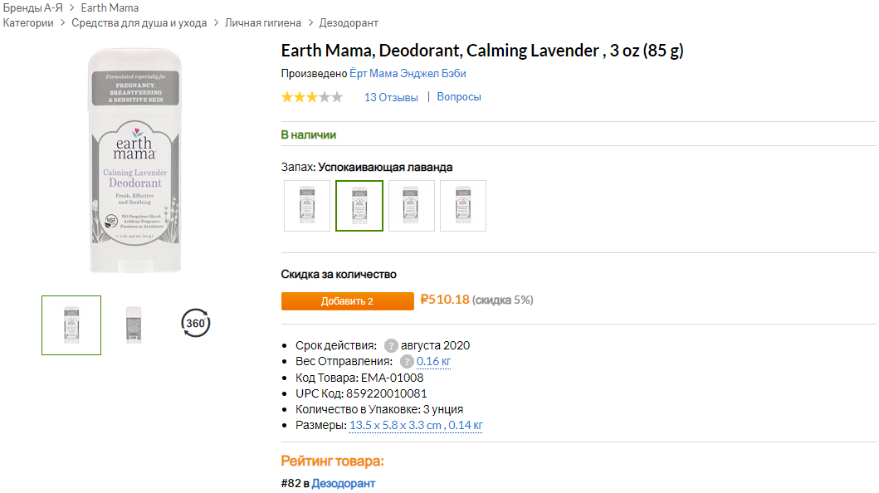879x493 pixels.
Task: Go to the Вопросы questions link
Action: 459,97
